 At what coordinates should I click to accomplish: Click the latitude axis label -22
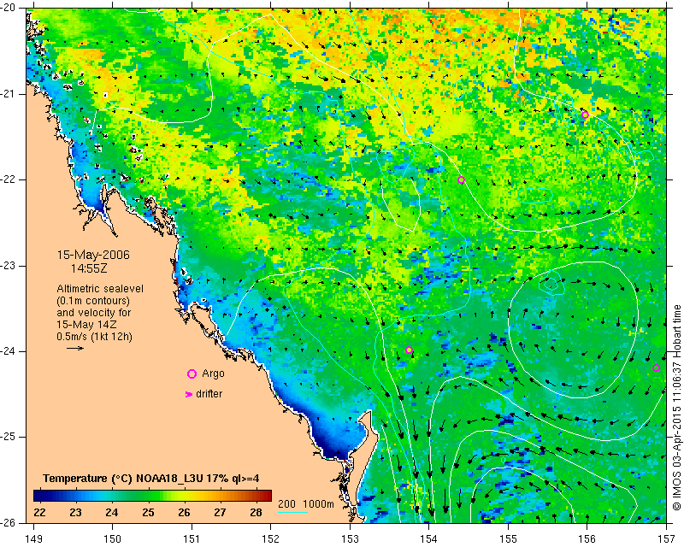(x=8, y=179)
